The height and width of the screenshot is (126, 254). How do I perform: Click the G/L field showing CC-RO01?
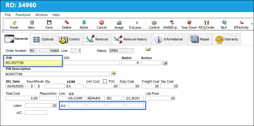(x=135, y=98)
